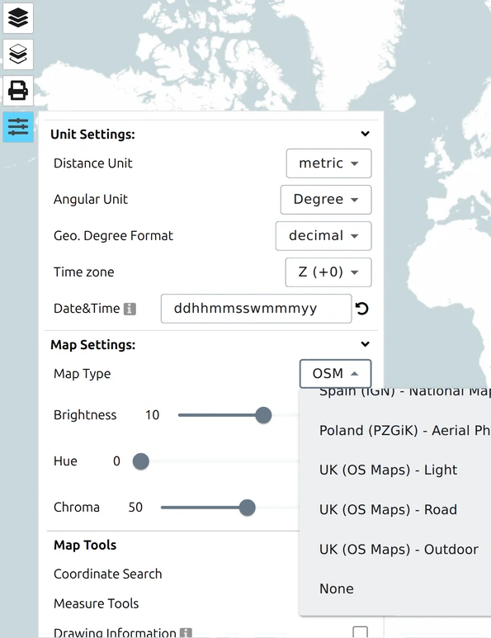
Task: Collapse the Map Settings section
Action: point(366,344)
